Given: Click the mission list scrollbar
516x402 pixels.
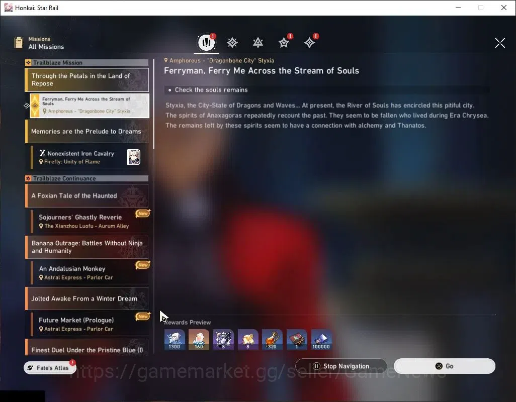Looking at the screenshot, I should (x=154, y=104).
